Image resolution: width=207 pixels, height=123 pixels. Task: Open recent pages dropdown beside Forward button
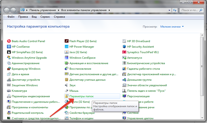[18, 10]
